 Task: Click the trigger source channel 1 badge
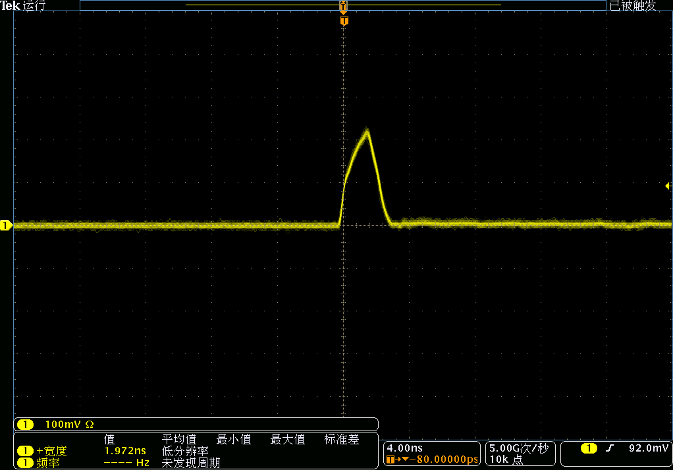point(589,449)
